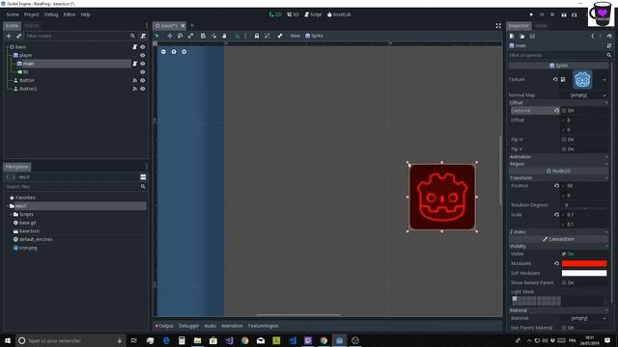Revert the Modulate color property

556,263
